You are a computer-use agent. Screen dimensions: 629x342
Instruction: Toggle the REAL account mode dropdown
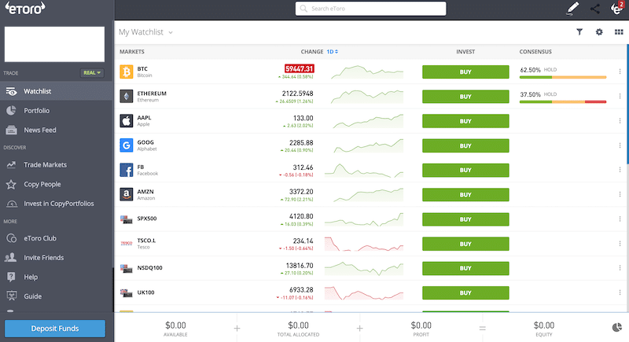[92, 73]
